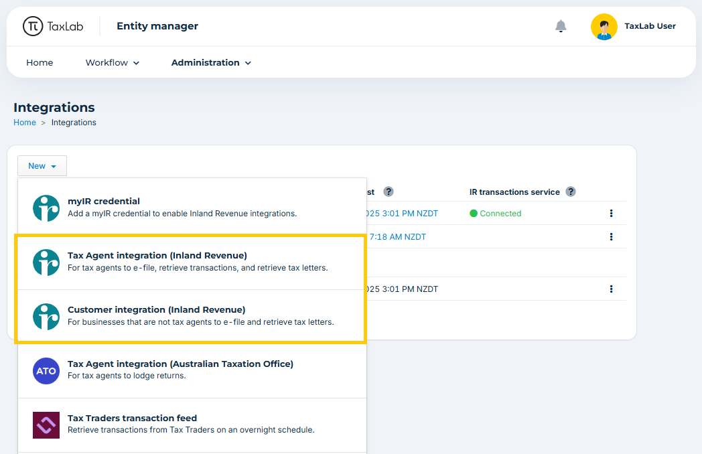
Task: Click the ATO logo icon
Action: 46,371
